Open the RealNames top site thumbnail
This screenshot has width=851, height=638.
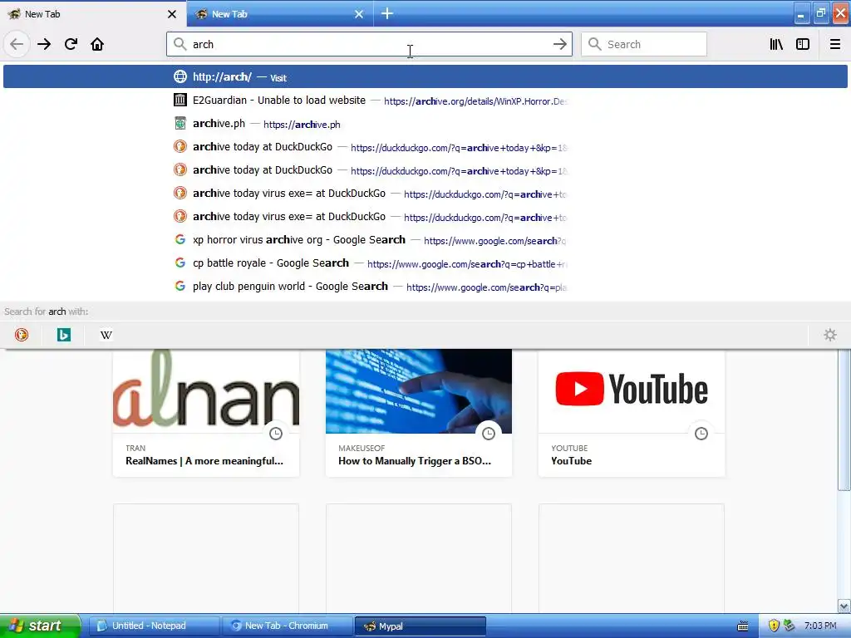206,391
